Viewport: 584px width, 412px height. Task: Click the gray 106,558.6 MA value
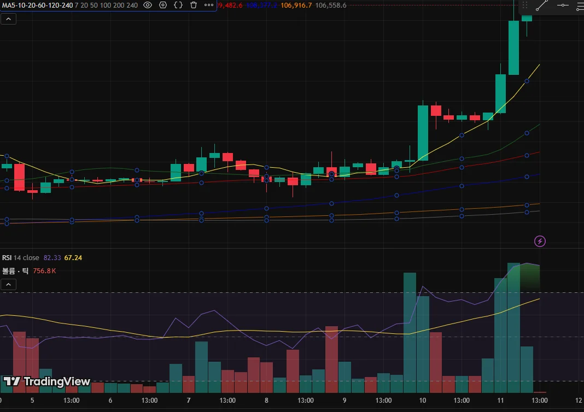[x=331, y=5]
